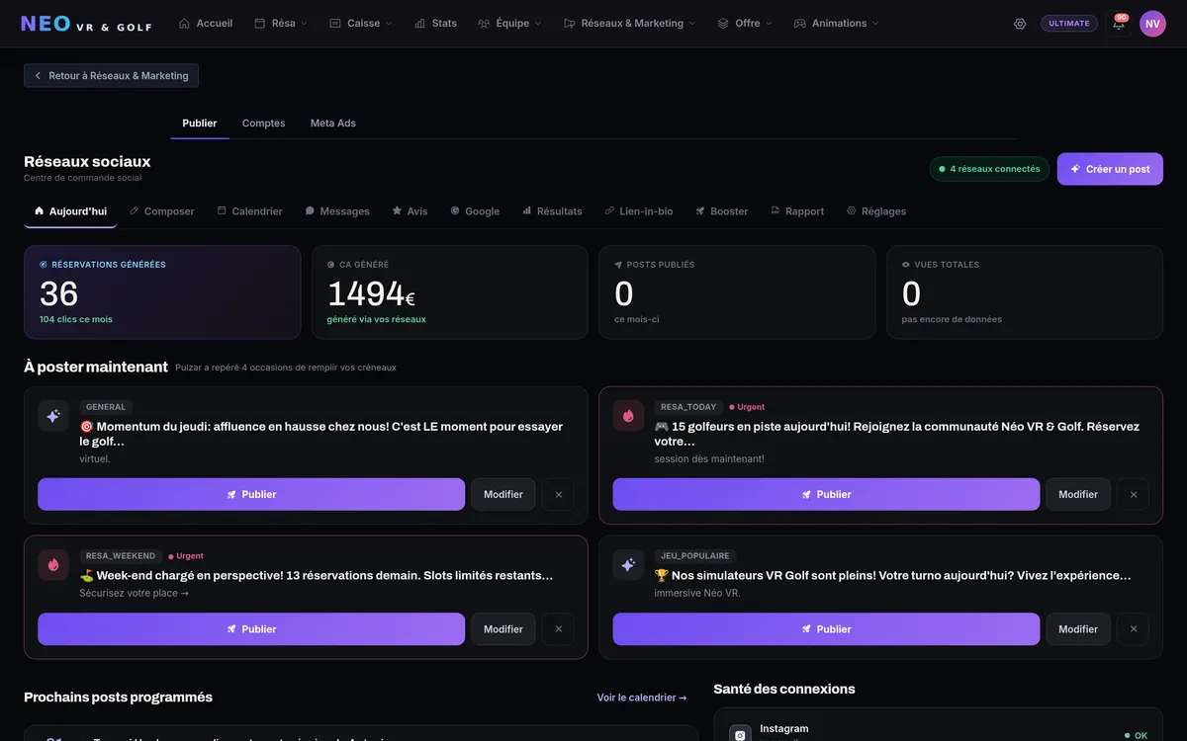The image size is (1187, 741).
Task: Expand the Réseaux & Marketing menu
Action: (629, 24)
